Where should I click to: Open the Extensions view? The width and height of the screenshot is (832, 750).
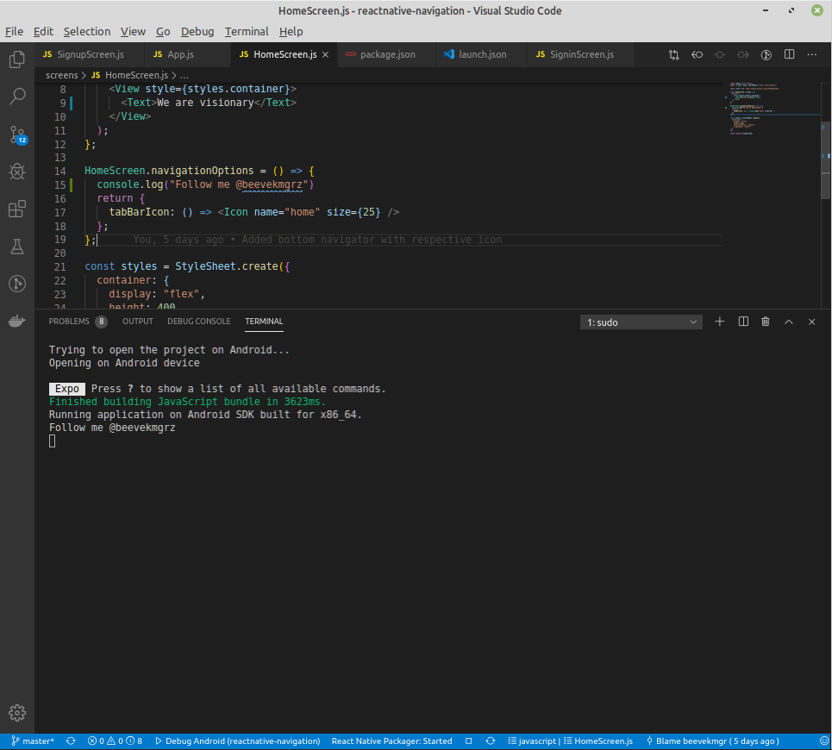[16, 209]
